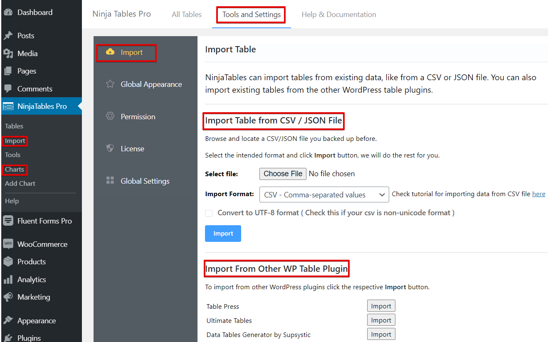Open Add Chart submenu item

pyautogui.click(x=20, y=183)
